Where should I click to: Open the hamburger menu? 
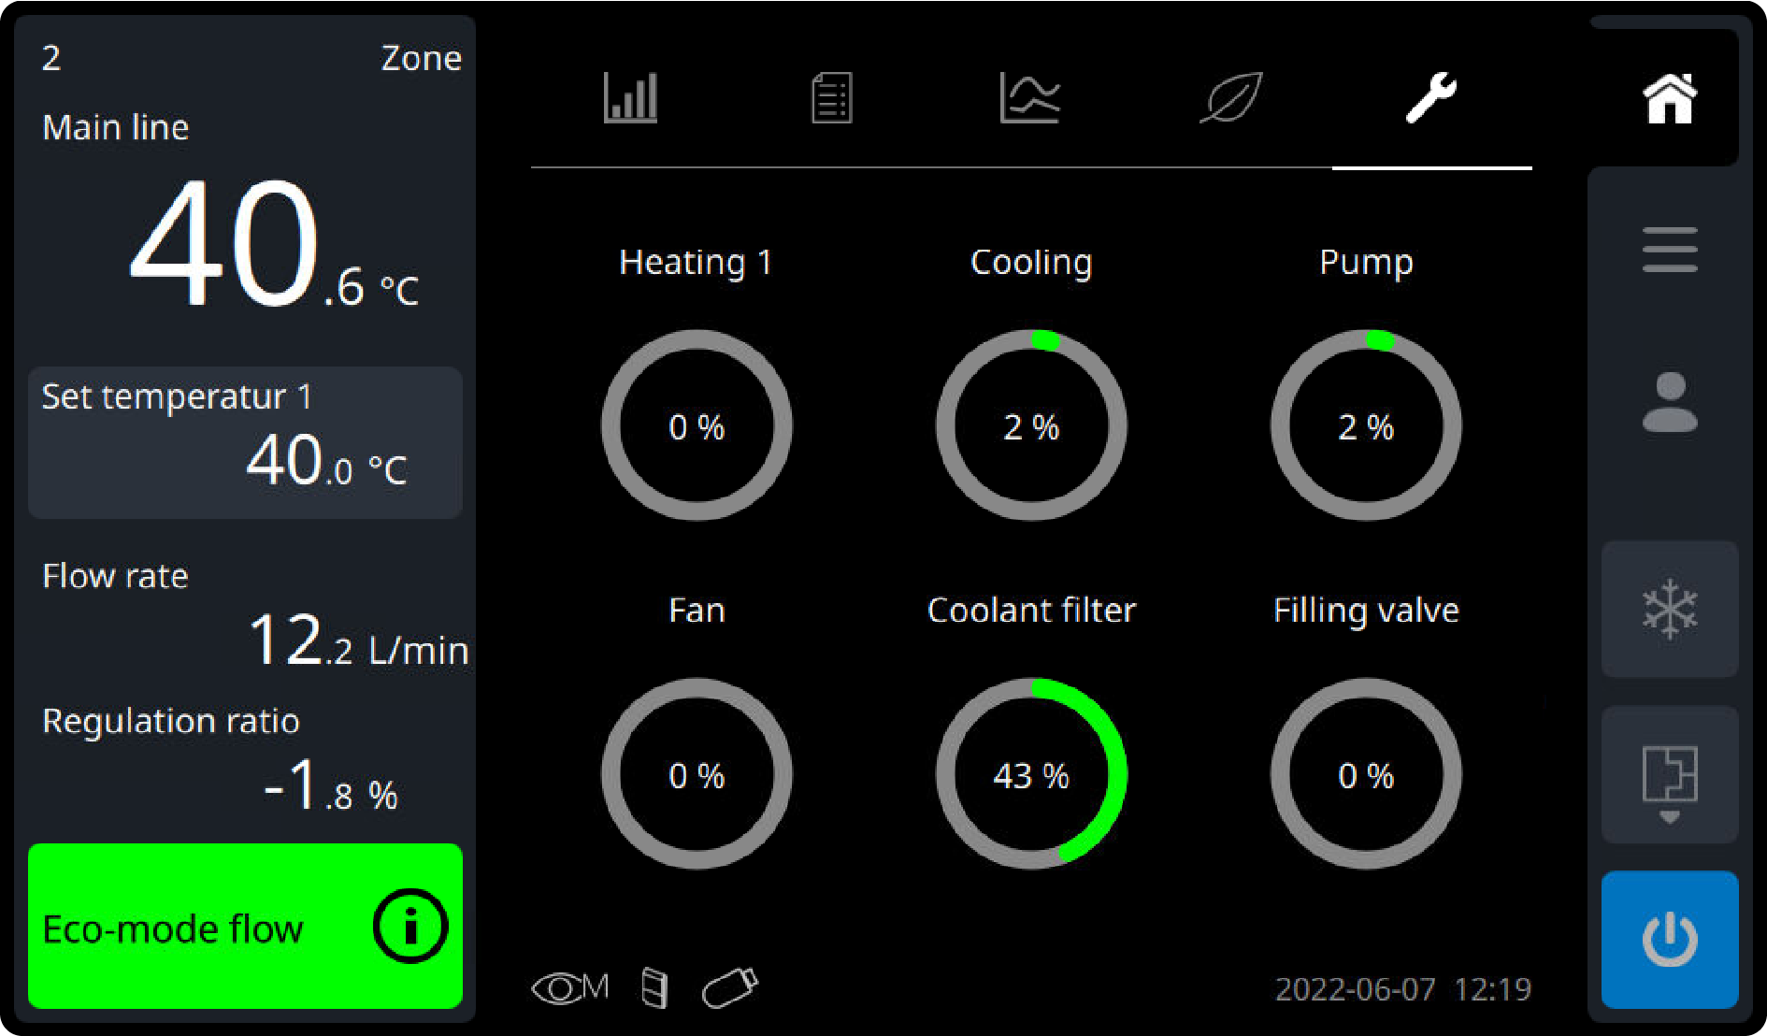coord(1669,250)
